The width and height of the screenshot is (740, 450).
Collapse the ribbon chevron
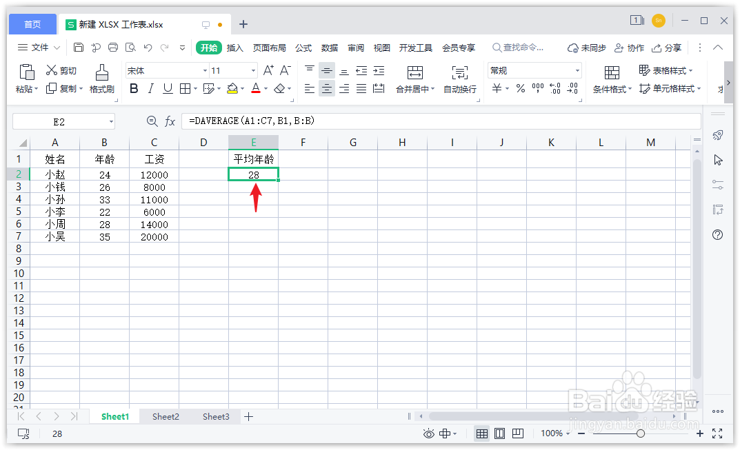[x=718, y=47]
